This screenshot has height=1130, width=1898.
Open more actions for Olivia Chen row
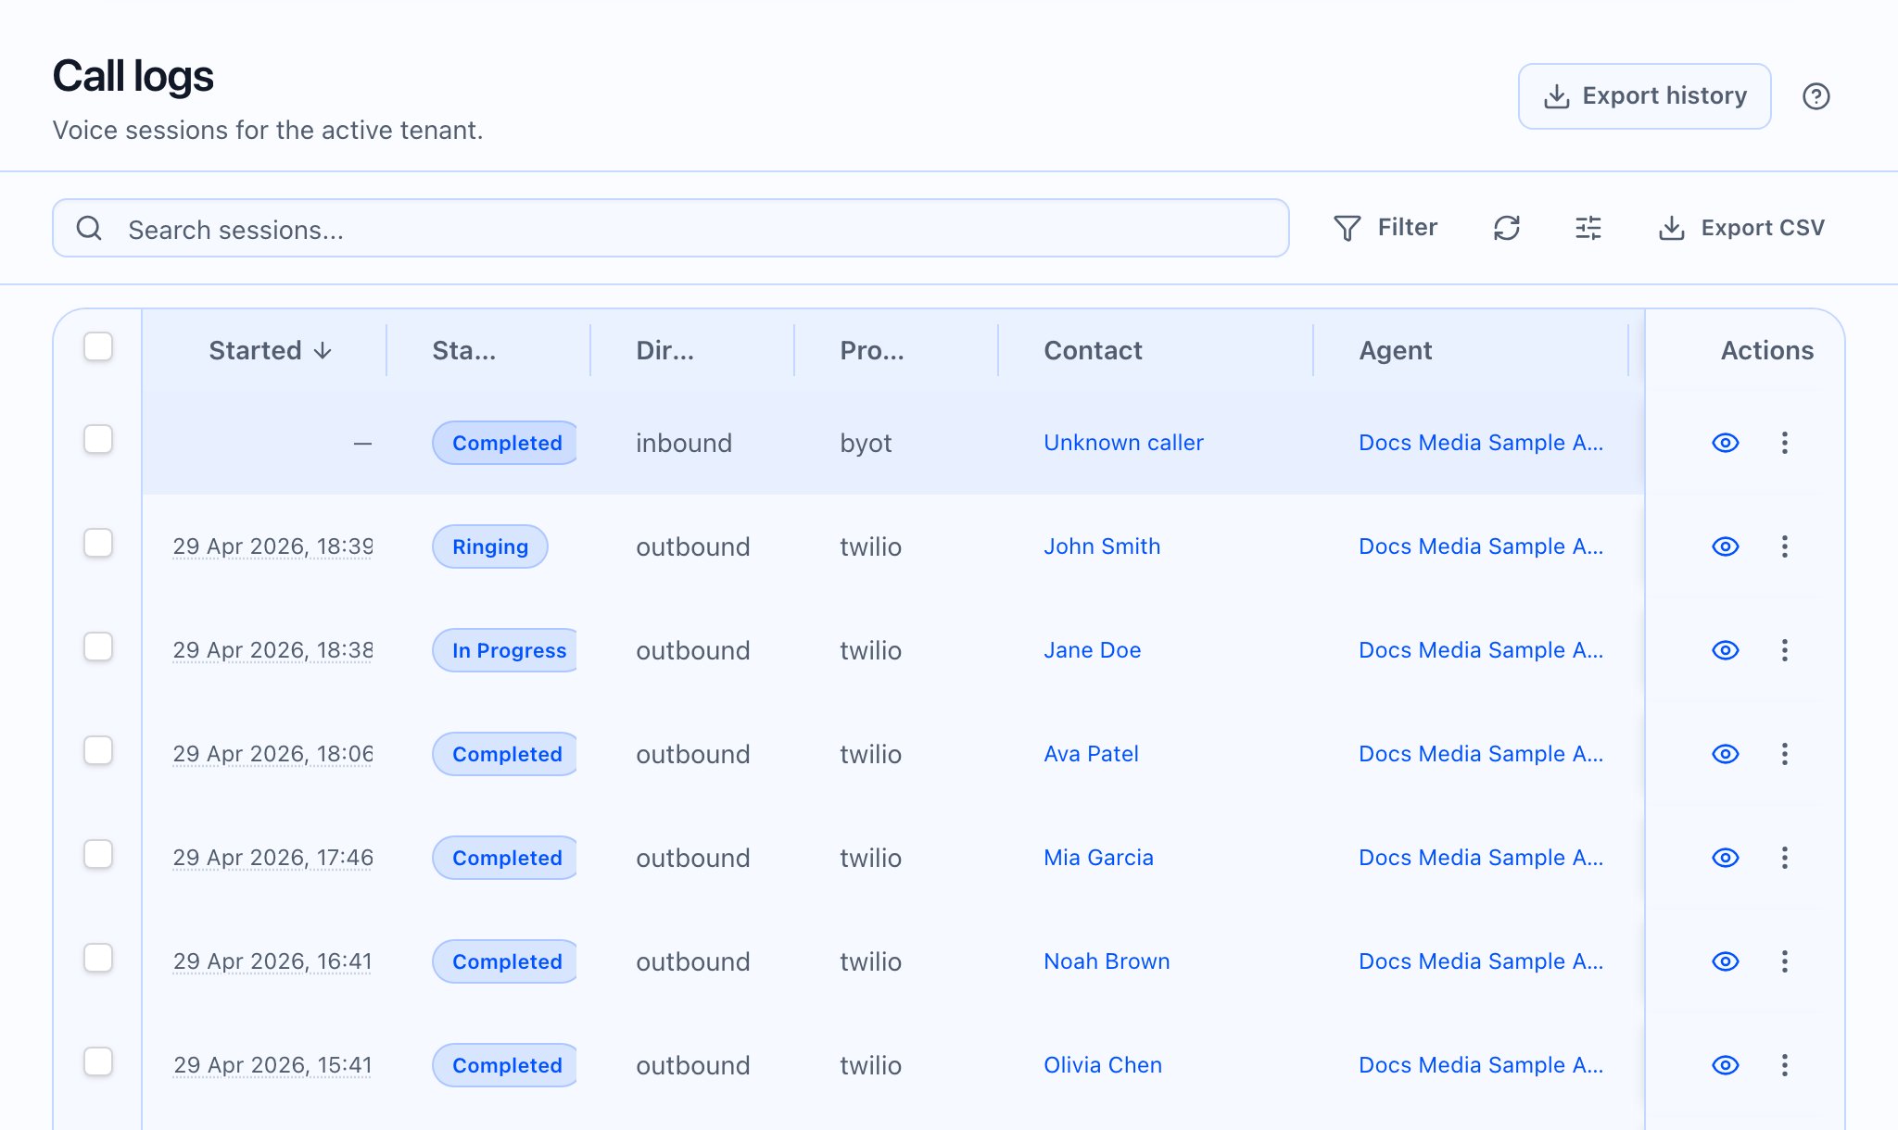[x=1784, y=1065]
